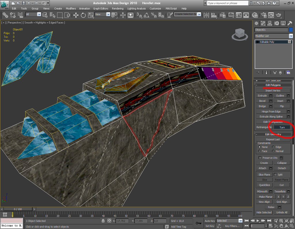
Task: Click the Turn button
Action: 282,127
